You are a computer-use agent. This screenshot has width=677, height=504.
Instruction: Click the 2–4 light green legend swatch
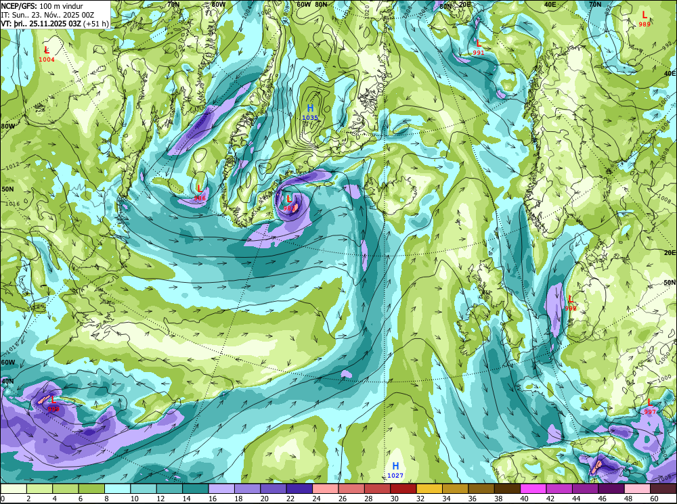point(40,488)
